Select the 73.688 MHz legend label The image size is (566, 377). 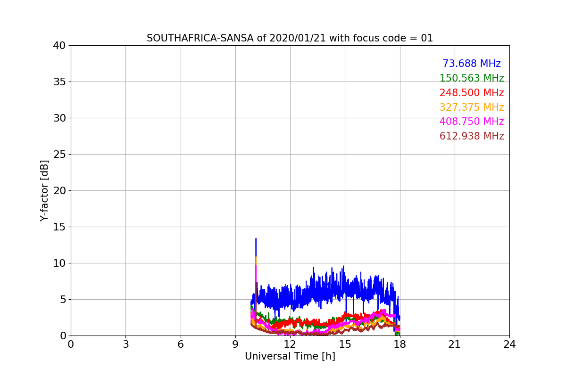pyautogui.click(x=472, y=64)
